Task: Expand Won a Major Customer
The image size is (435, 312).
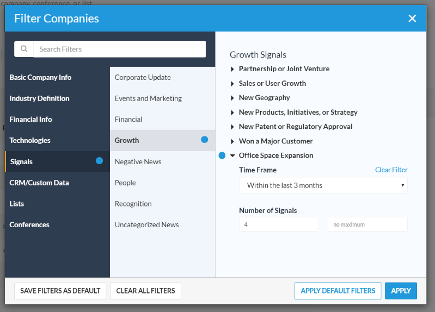Action: [233, 141]
